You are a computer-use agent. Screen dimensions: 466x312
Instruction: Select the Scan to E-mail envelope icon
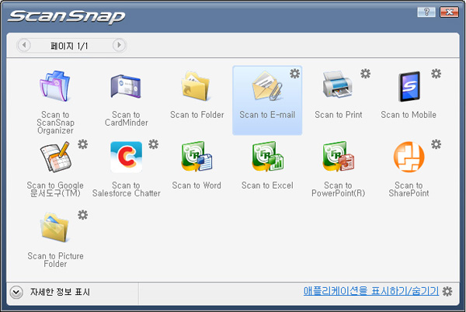(267, 86)
